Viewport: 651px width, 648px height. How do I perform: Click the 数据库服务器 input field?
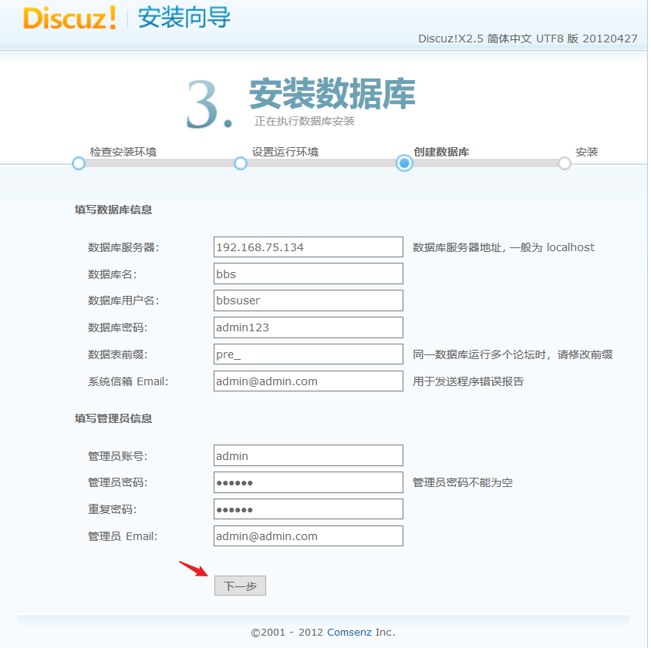click(308, 247)
